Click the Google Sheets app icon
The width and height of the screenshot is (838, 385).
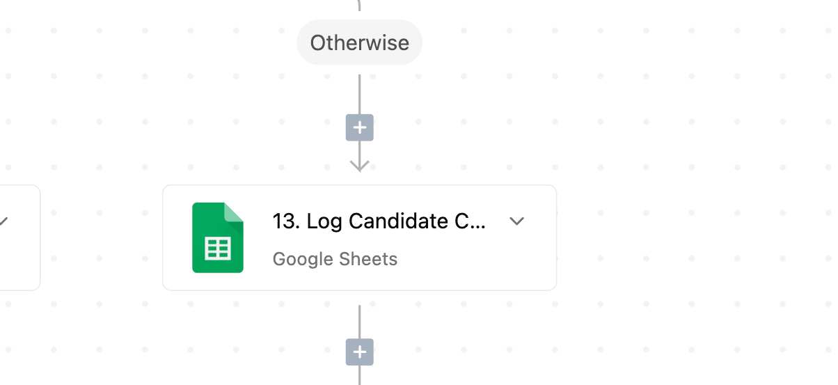218,237
